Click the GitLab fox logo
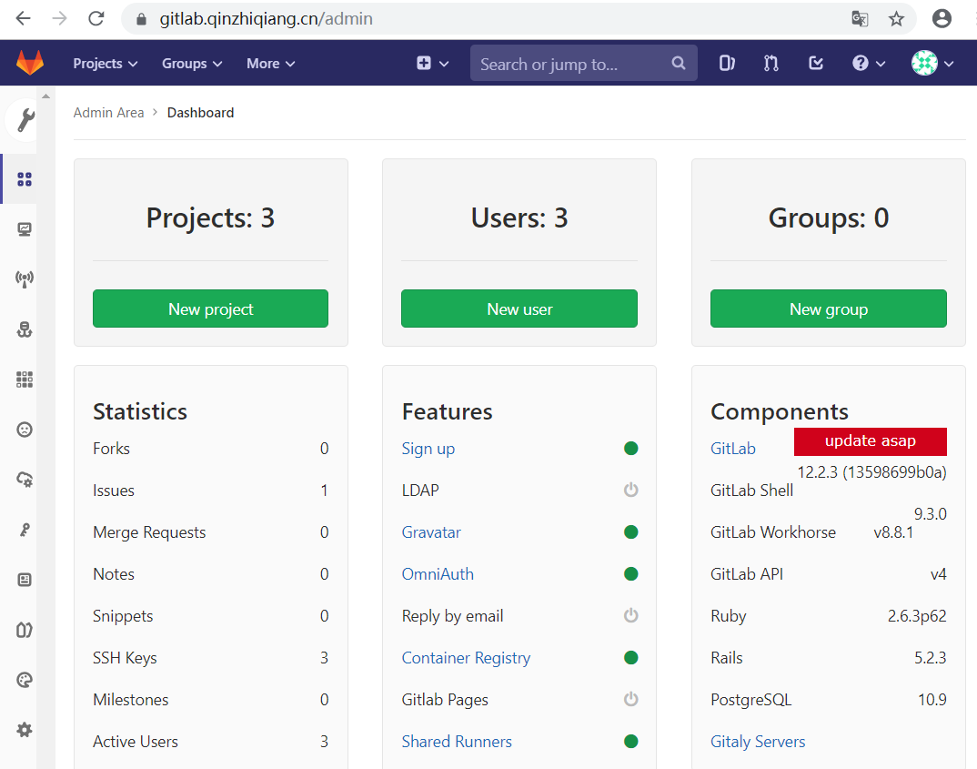This screenshot has width=977, height=769. click(x=29, y=63)
